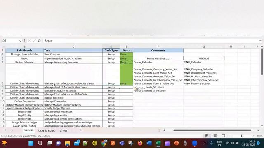Viewport: 264px width, 148px height.
Task: Click the Sub Module header cell
Action: [24, 50]
